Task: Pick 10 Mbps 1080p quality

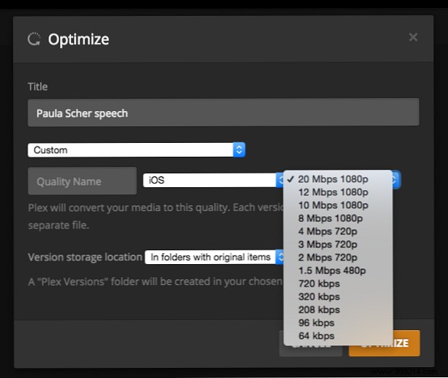Action: tap(338, 205)
